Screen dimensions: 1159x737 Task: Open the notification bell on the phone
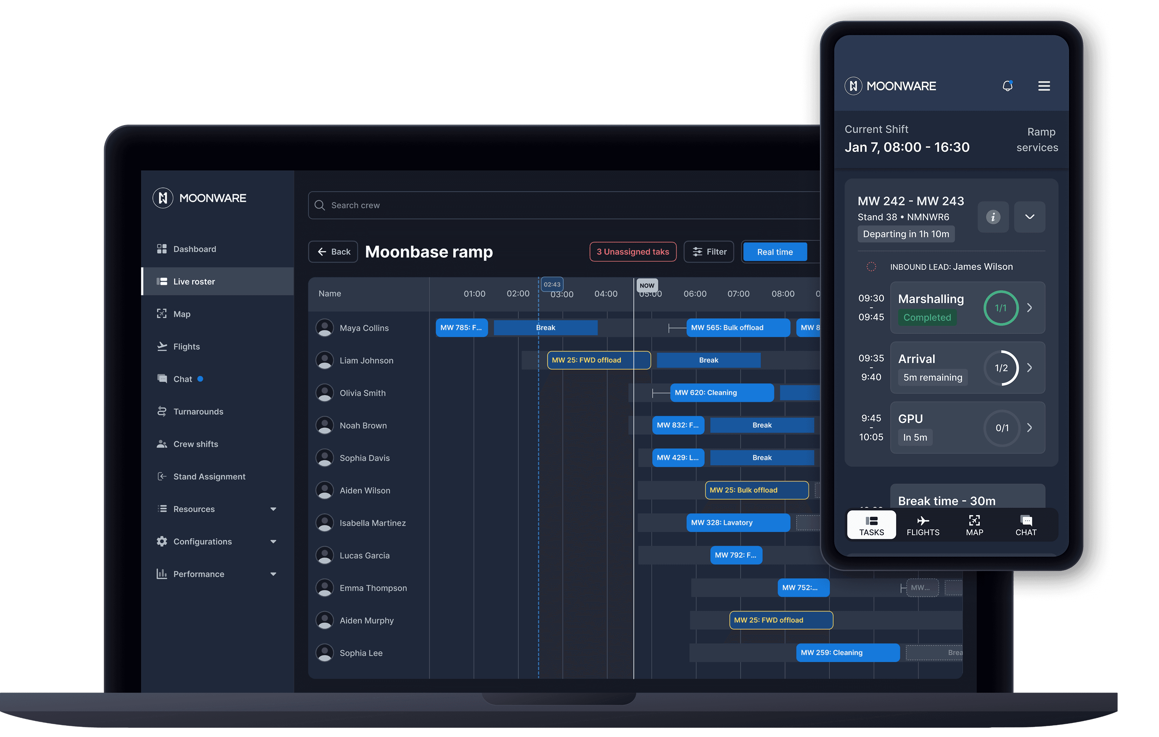point(1008,86)
